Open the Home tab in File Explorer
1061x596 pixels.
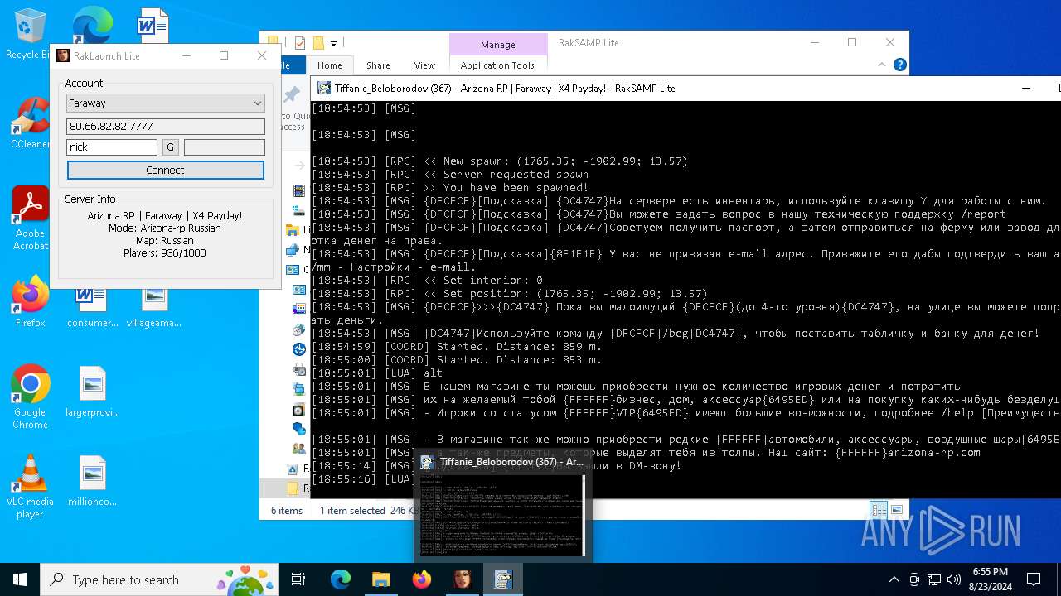point(329,65)
